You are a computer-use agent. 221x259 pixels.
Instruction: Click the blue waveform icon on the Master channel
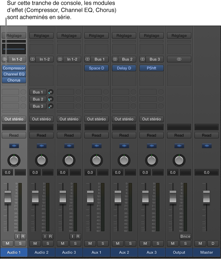point(207,146)
